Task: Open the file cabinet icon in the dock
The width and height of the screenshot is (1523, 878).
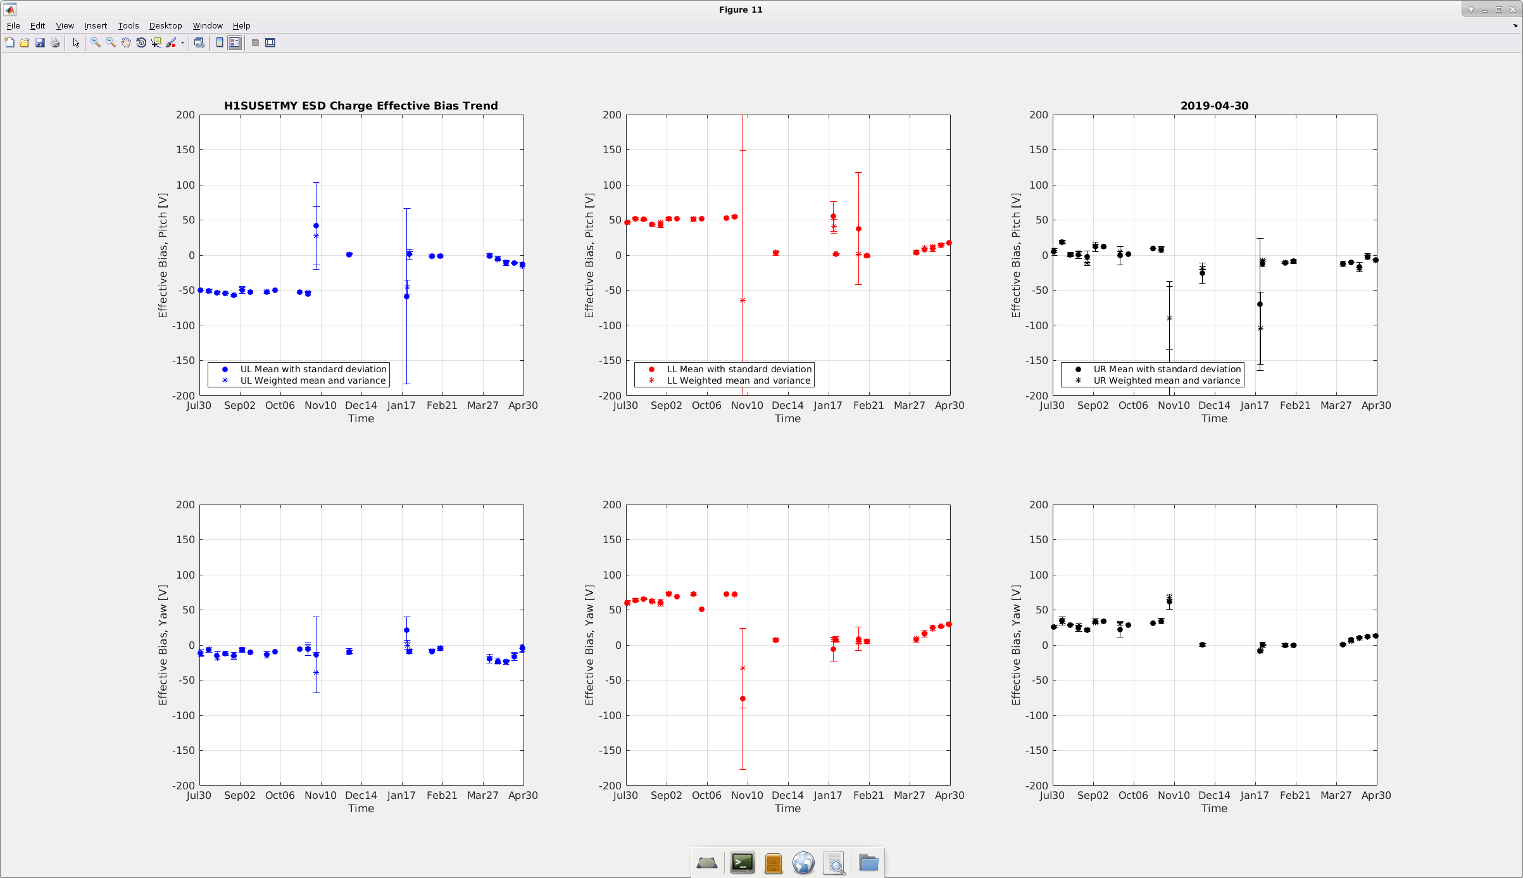Action: [773, 863]
